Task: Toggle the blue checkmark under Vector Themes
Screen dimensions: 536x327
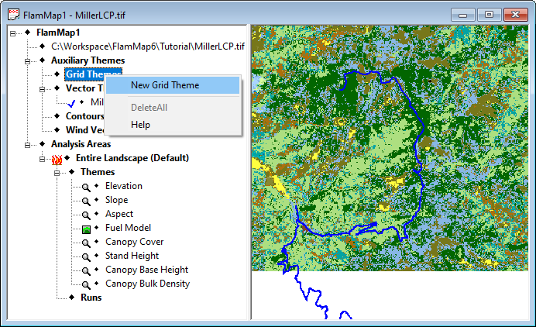Action: [71, 103]
